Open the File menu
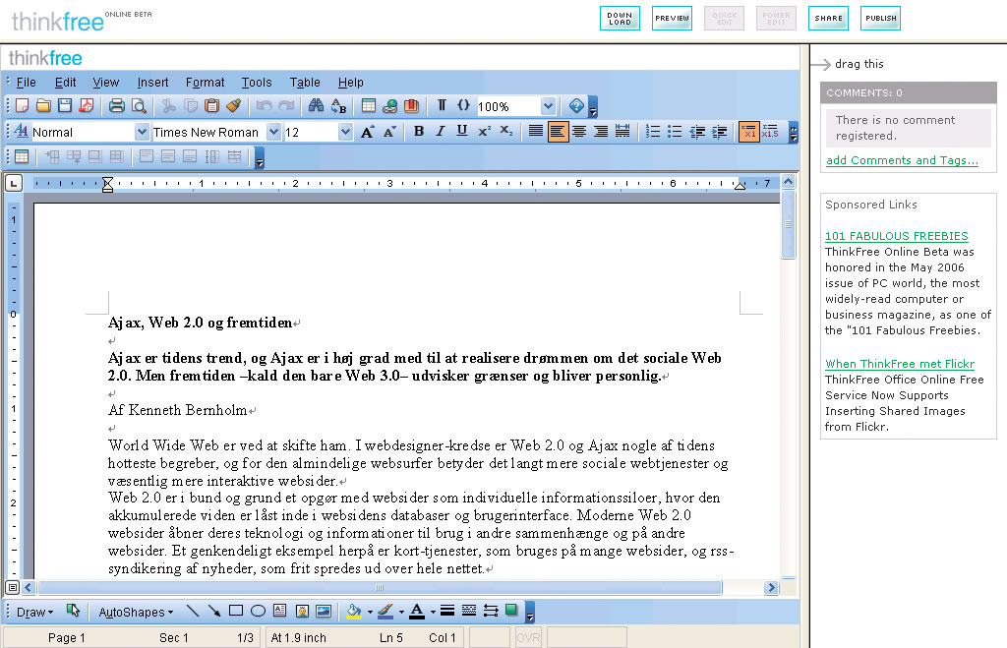The height and width of the screenshot is (648, 1007). point(27,83)
